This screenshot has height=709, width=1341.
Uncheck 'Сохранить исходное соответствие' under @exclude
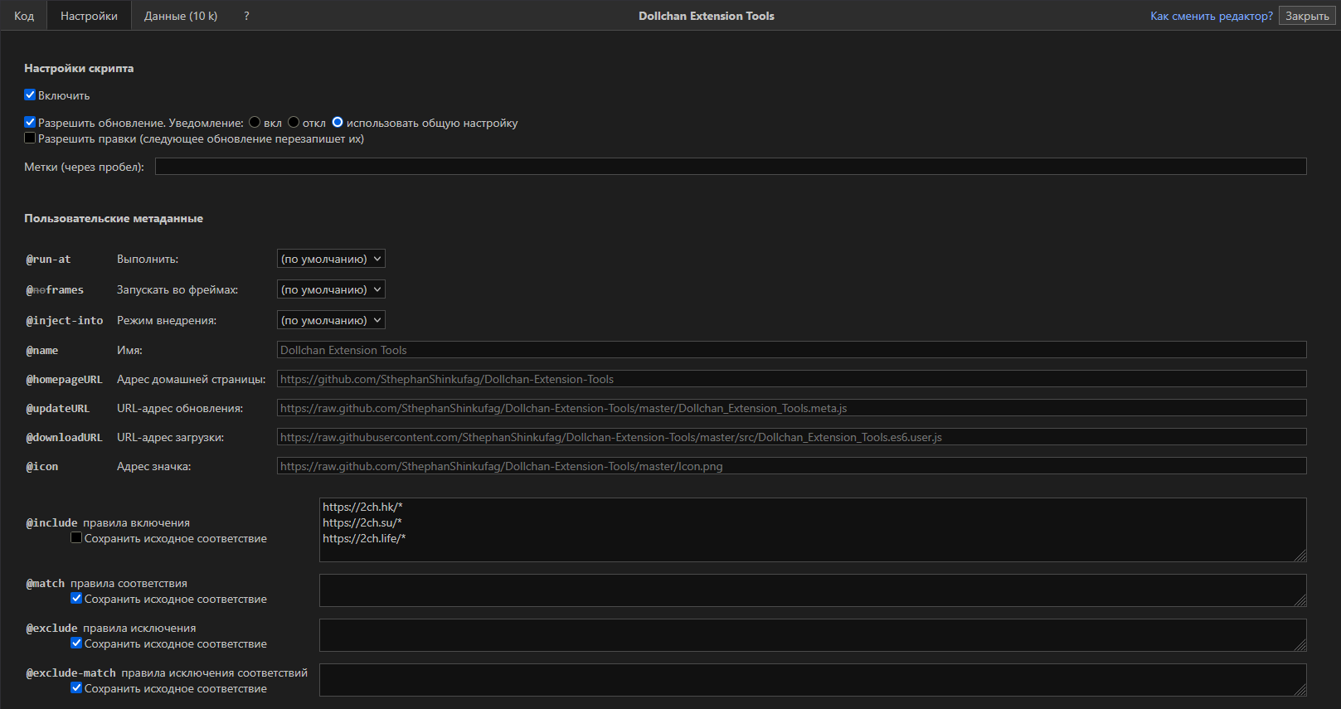(x=76, y=643)
